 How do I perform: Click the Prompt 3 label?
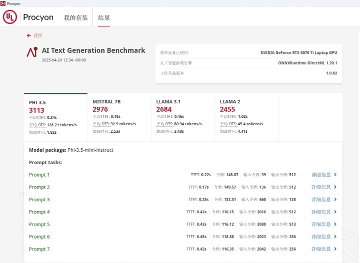[x=39, y=200]
